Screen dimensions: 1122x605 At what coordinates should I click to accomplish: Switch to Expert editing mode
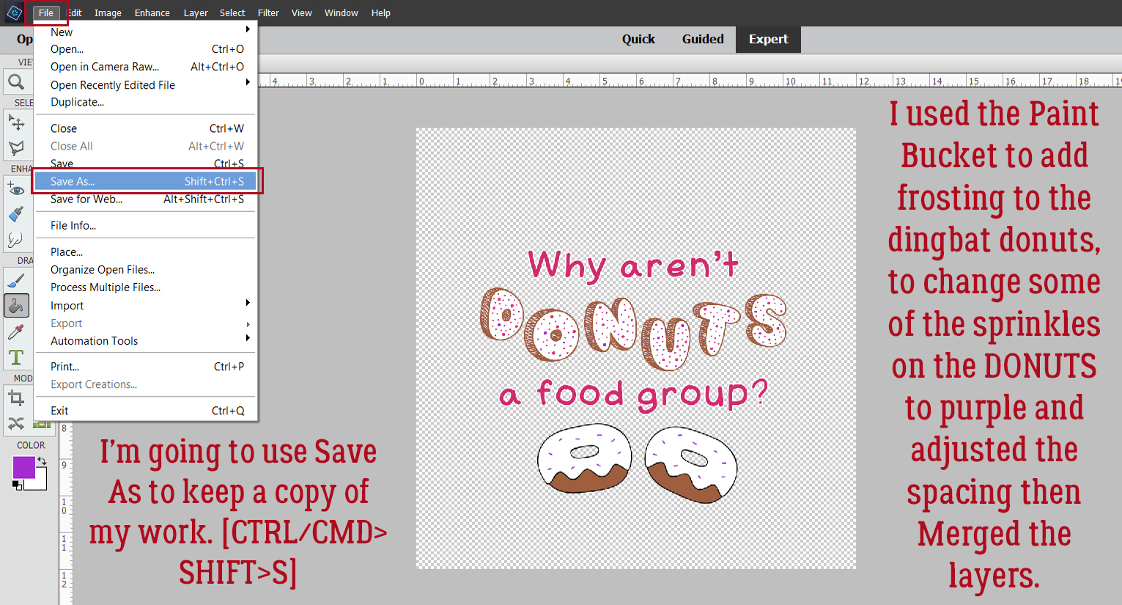coord(768,40)
